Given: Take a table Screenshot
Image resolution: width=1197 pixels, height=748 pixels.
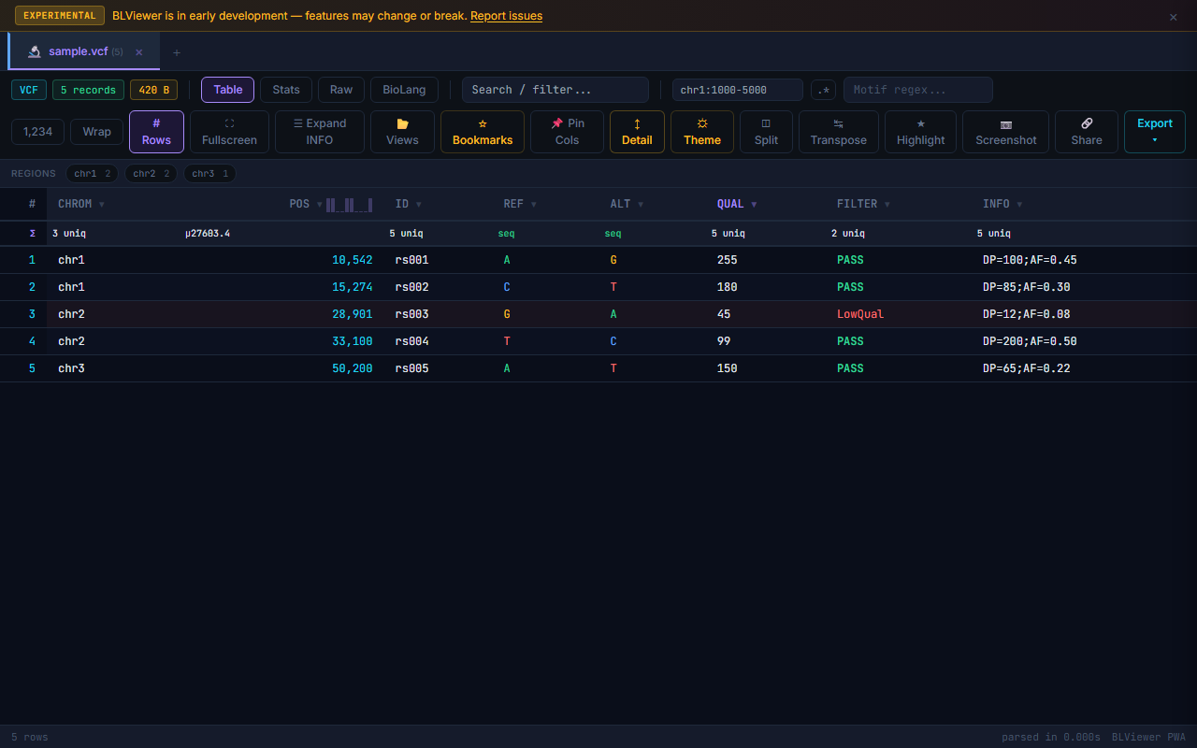Looking at the screenshot, I should (1005, 131).
